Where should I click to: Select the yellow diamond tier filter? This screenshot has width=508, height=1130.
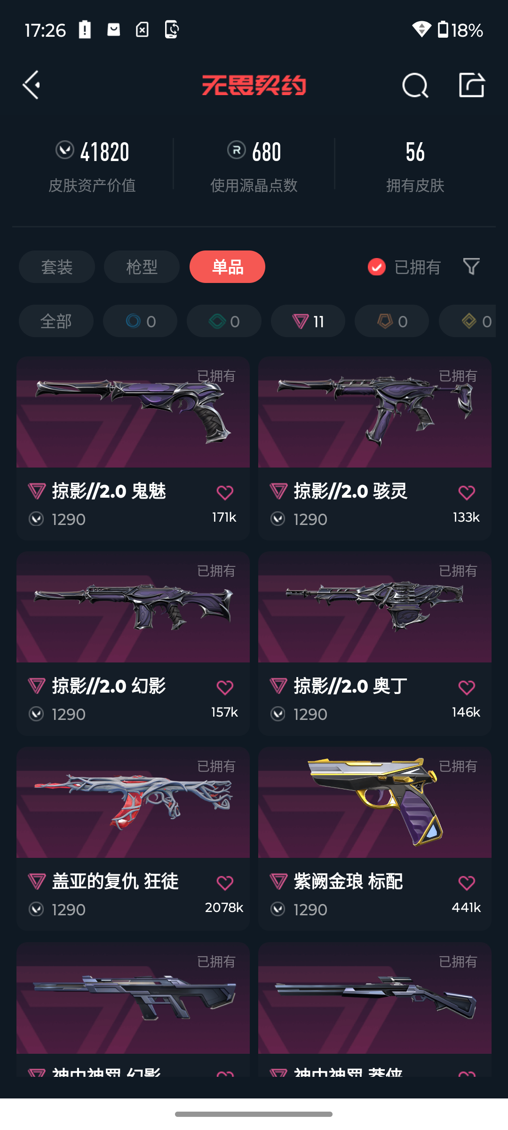[x=468, y=321]
